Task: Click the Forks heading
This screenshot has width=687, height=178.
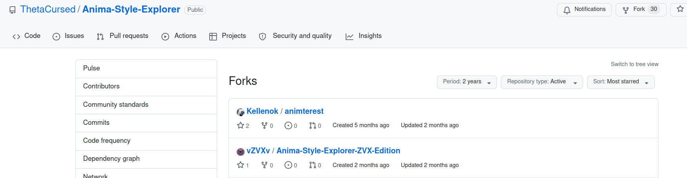Action: pyautogui.click(x=243, y=81)
